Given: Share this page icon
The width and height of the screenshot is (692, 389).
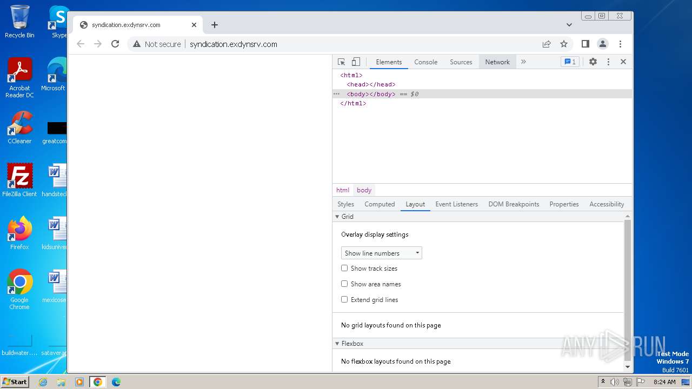Looking at the screenshot, I should [547, 44].
